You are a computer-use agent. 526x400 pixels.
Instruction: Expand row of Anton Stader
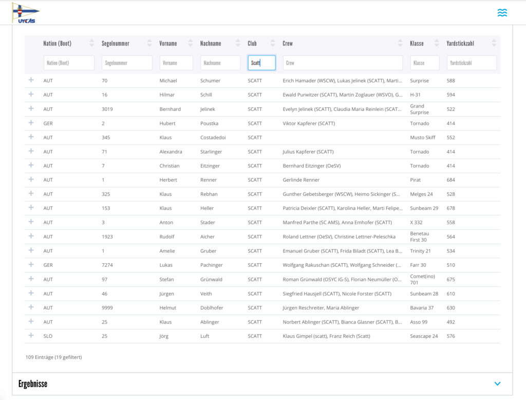click(31, 222)
